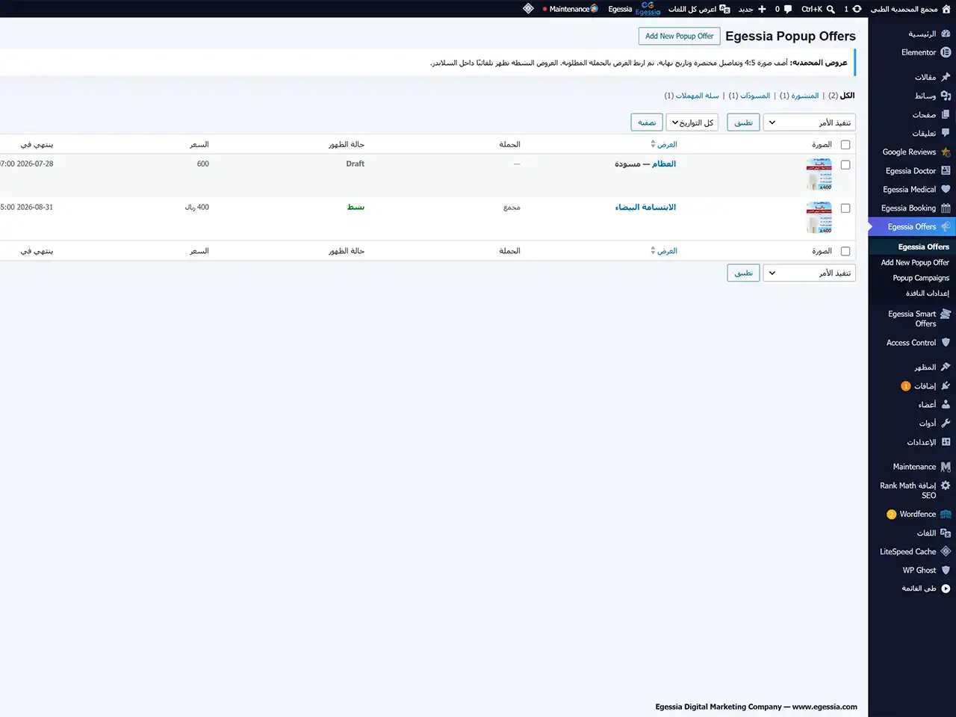Click the Maintenance status in admin bar
This screenshot has height=717, width=956.
570,9
